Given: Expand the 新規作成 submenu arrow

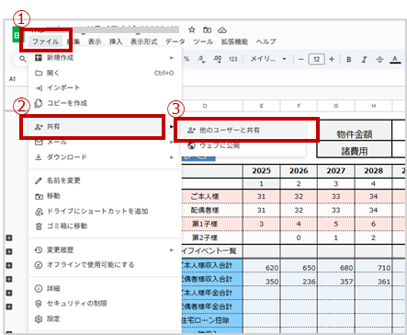Looking at the screenshot, I should click(172, 58).
